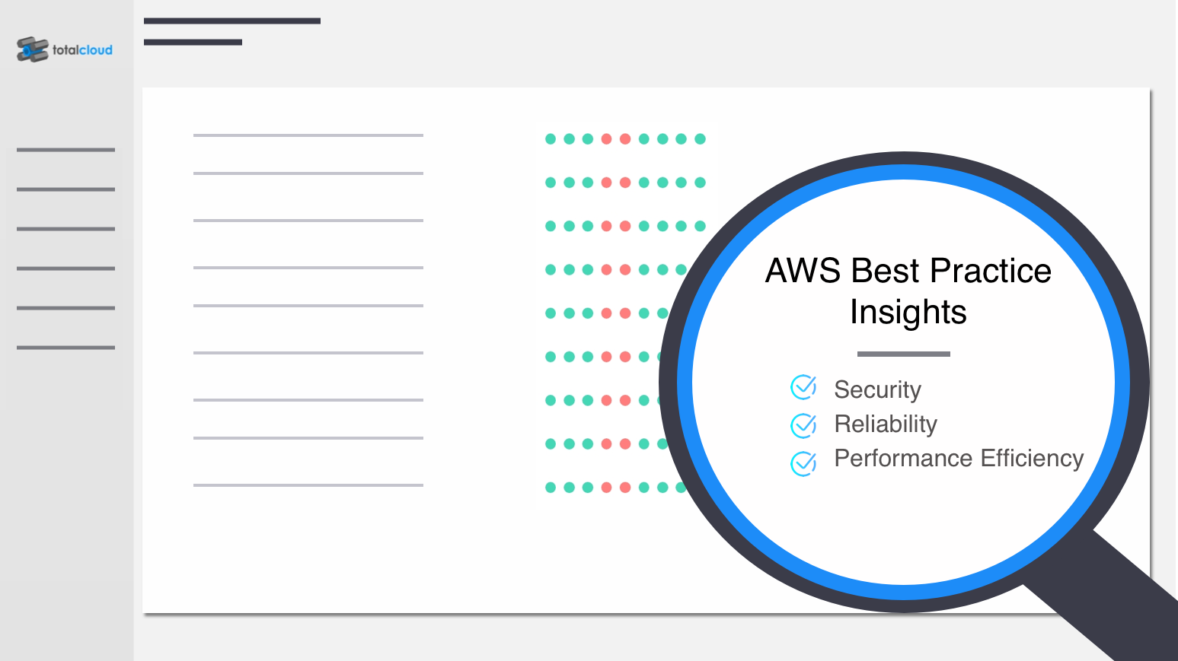Image resolution: width=1178 pixels, height=661 pixels.
Task: Click the checkmark beside Performance Efficiency
Action: [803, 462]
